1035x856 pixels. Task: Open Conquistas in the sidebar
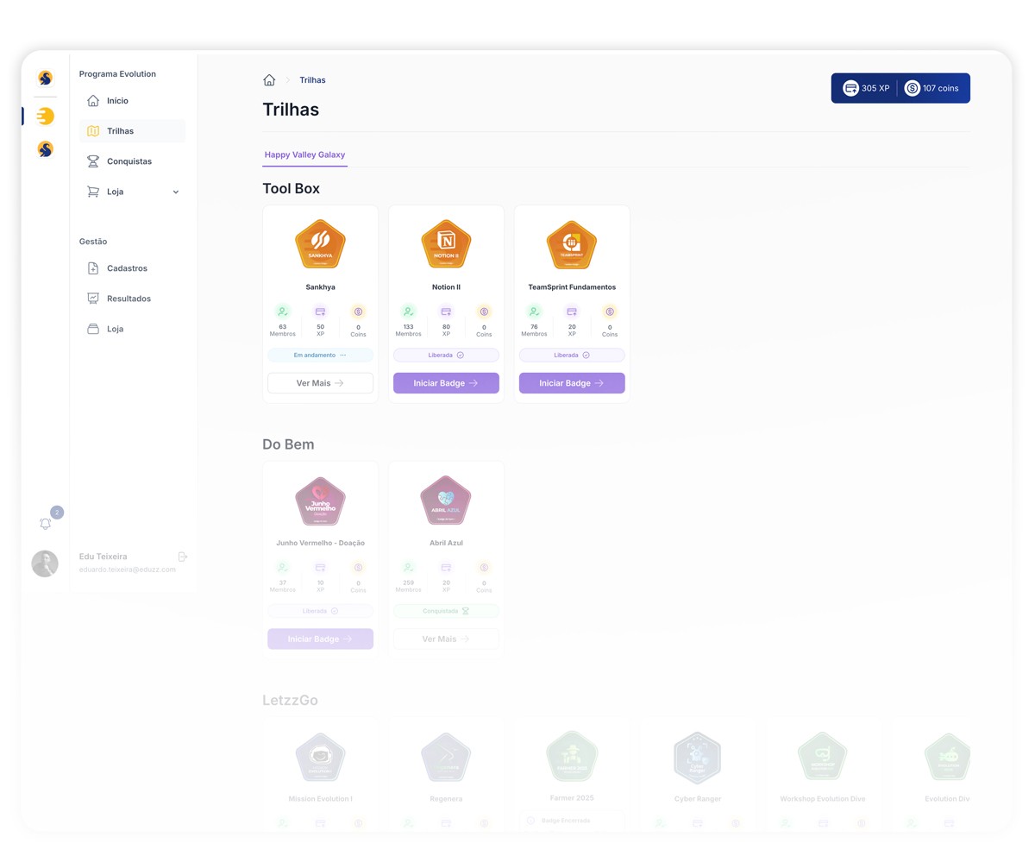coord(133,161)
